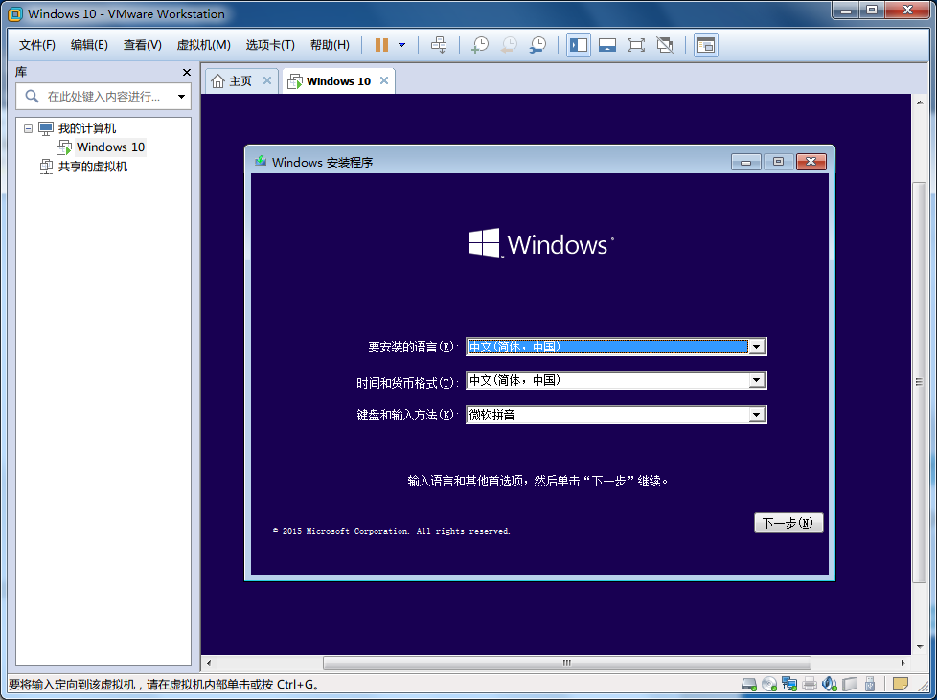
Task: Click the CD/DVD drive status bar icon
Action: point(769,684)
